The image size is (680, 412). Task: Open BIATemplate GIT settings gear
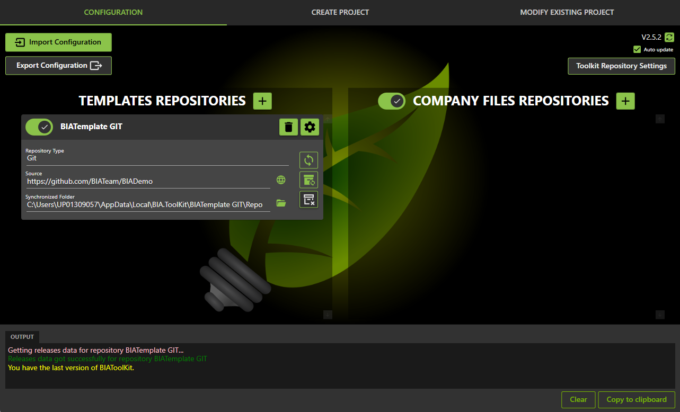coord(310,127)
